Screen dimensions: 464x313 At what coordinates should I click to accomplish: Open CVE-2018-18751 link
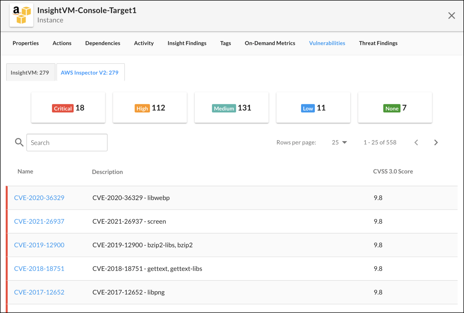point(39,269)
